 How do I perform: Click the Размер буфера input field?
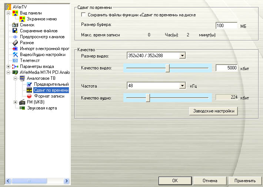pyautogui.click(x=226, y=26)
